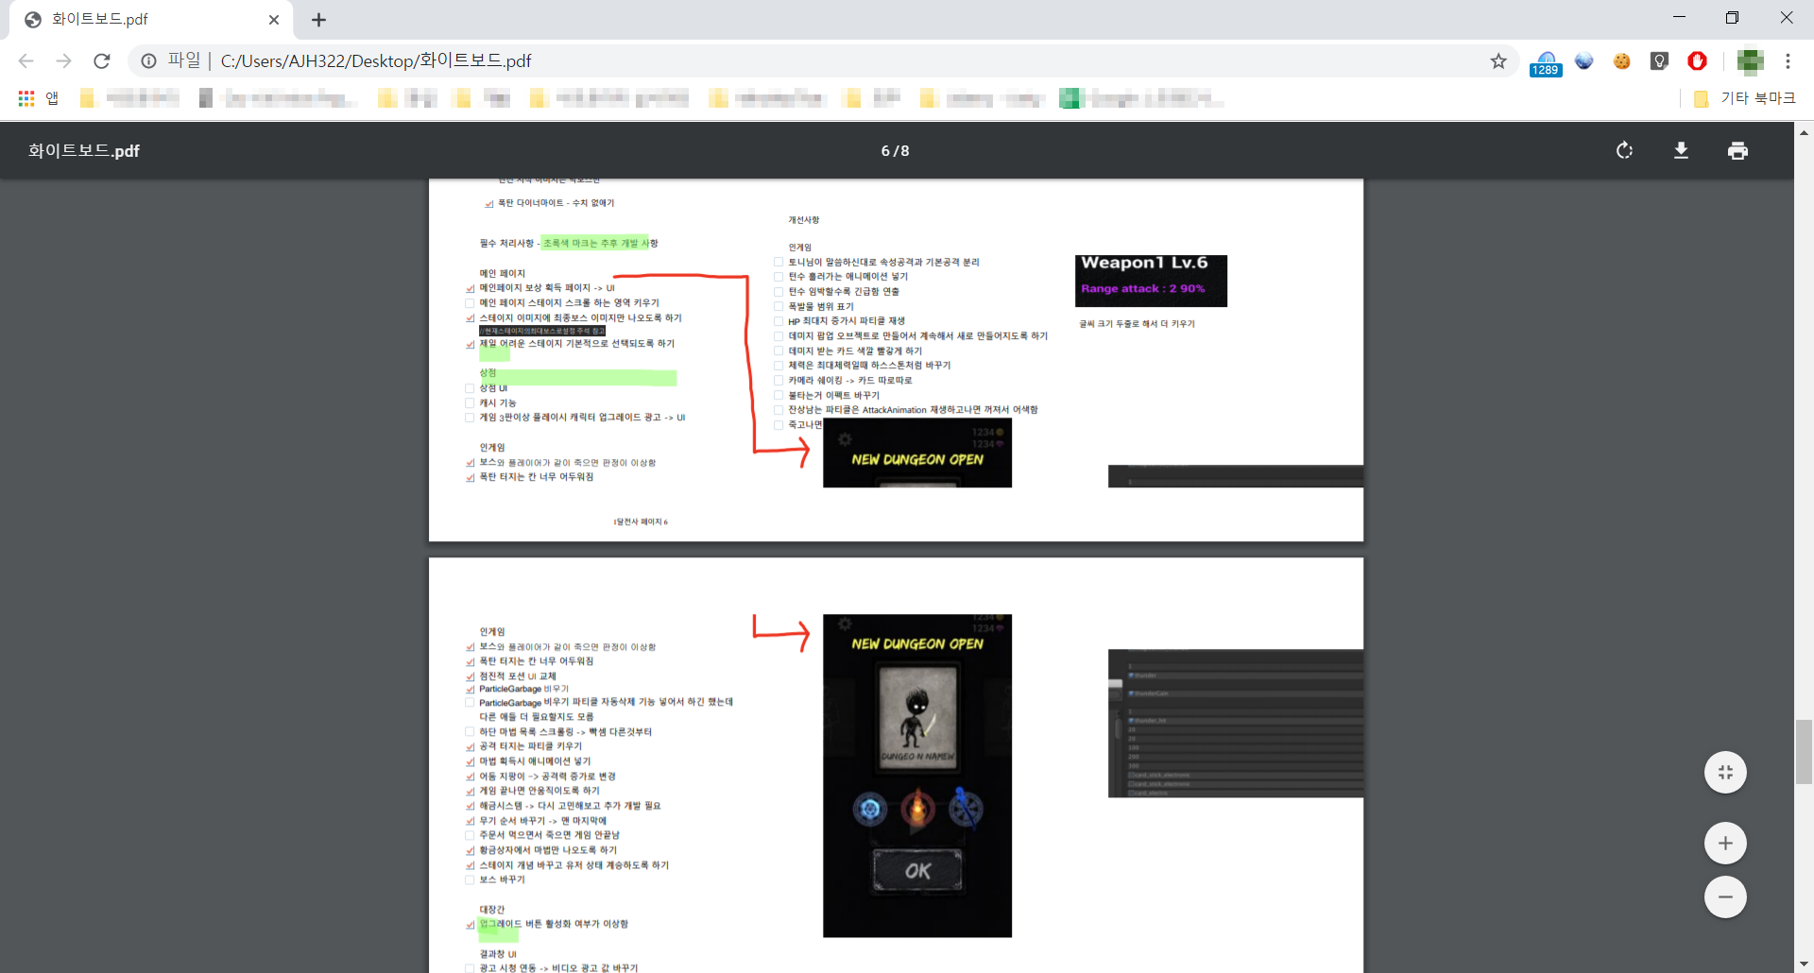Viewport: 1814px width, 973px height.
Task: Go back to the previous page
Action: point(26,61)
